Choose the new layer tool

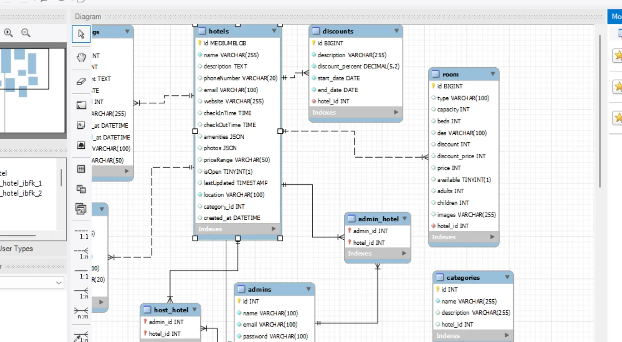81,105
